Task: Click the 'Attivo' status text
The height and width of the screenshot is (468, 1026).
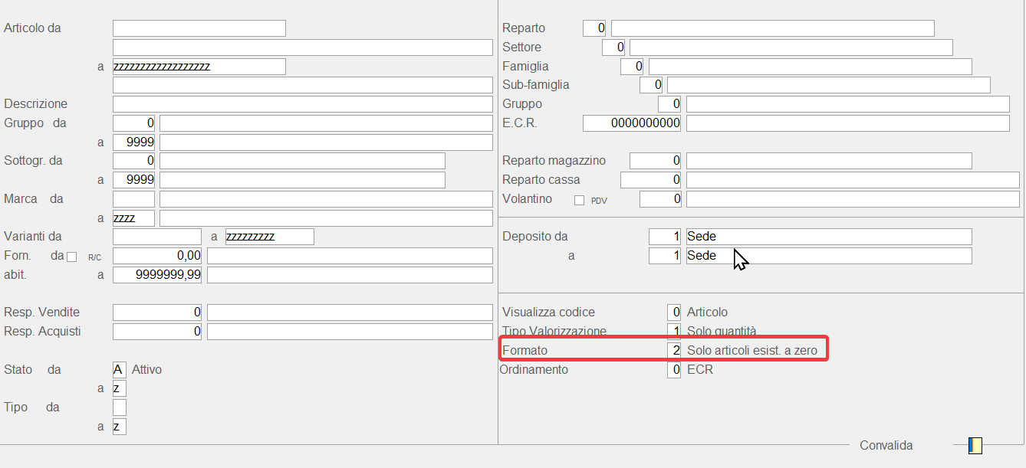Action: (x=146, y=370)
